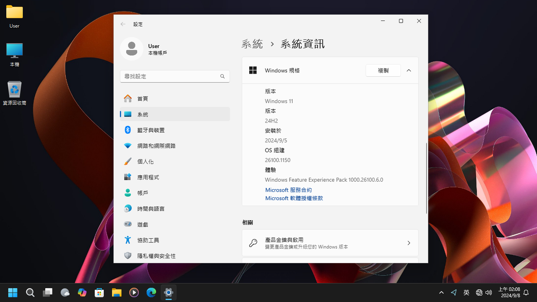537x302 pixels.
Task: Open File Explorer from taskbar
Action: pos(117,292)
